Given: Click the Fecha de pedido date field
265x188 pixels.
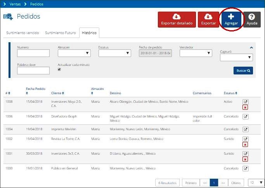Looking at the screenshot, I should pos(155,53).
